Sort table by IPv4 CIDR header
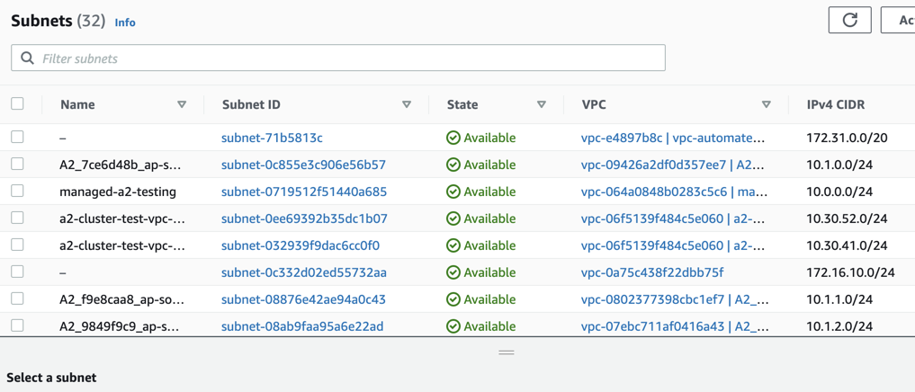This screenshot has height=392, width=915. click(x=836, y=105)
